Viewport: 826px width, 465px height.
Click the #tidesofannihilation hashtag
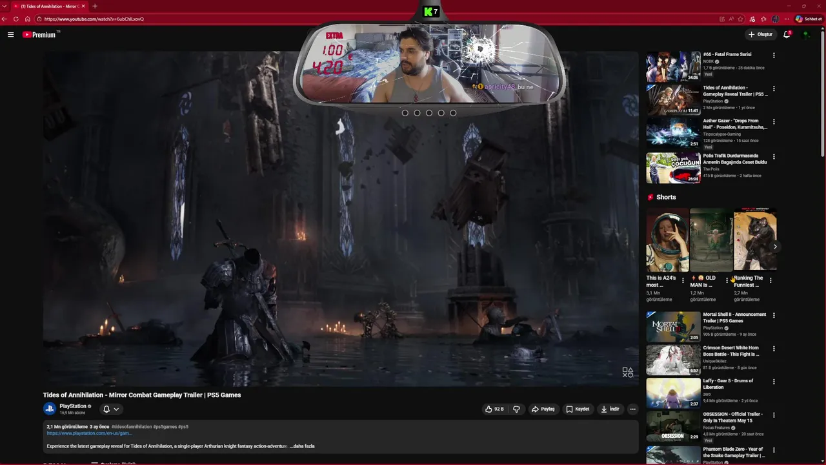132,427
